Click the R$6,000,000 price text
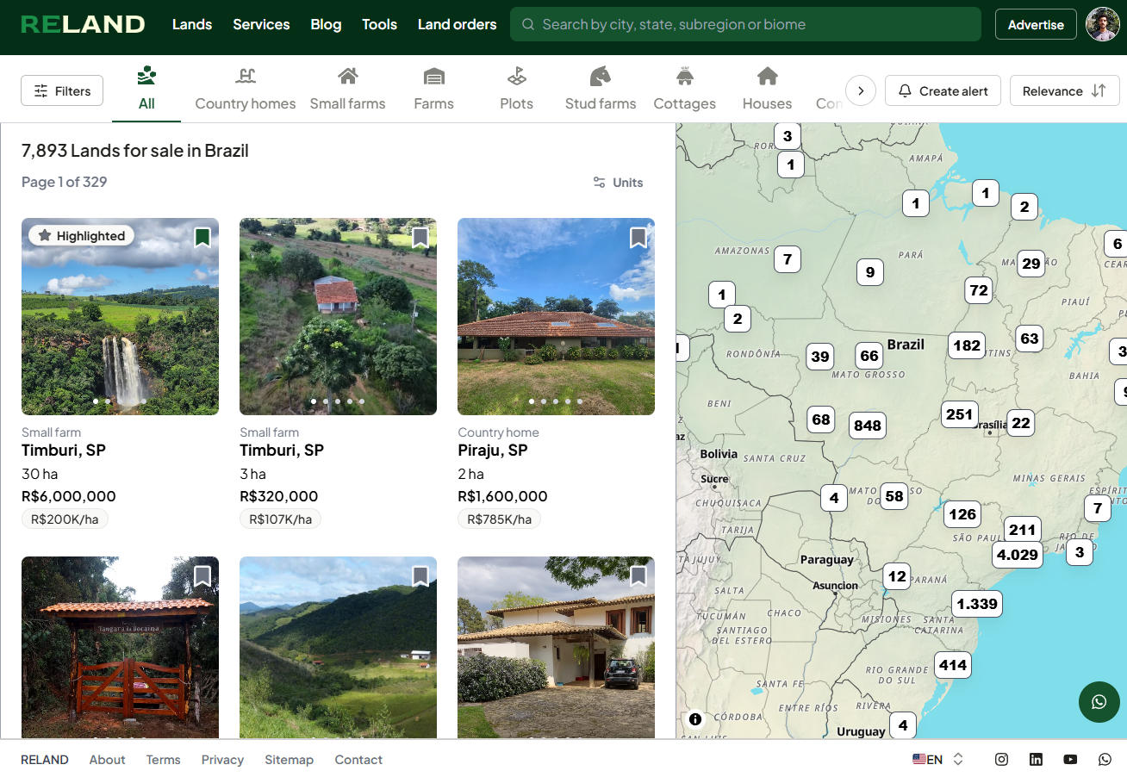The width and height of the screenshot is (1127, 777). pyautogui.click(x=69, y=496)
